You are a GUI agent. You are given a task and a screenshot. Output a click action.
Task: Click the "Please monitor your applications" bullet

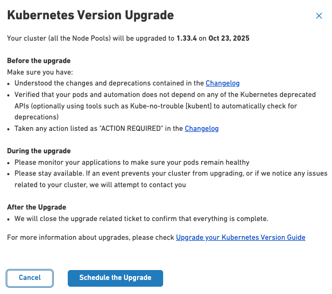pos(132,162)
